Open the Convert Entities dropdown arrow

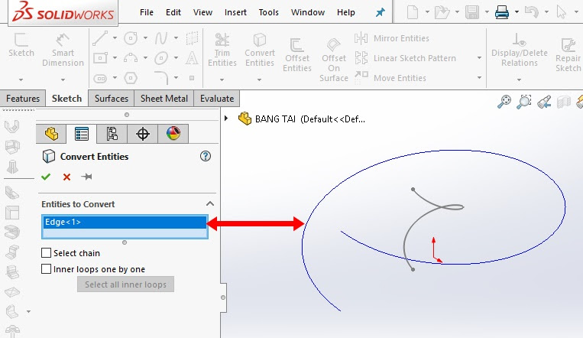tap(259, 80)
